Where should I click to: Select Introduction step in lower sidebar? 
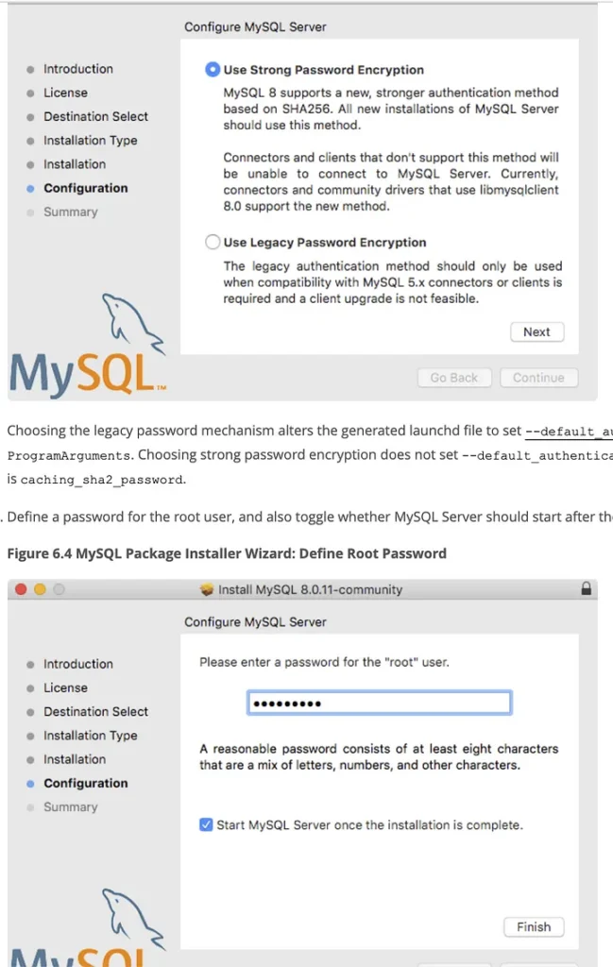click(78, 664)
